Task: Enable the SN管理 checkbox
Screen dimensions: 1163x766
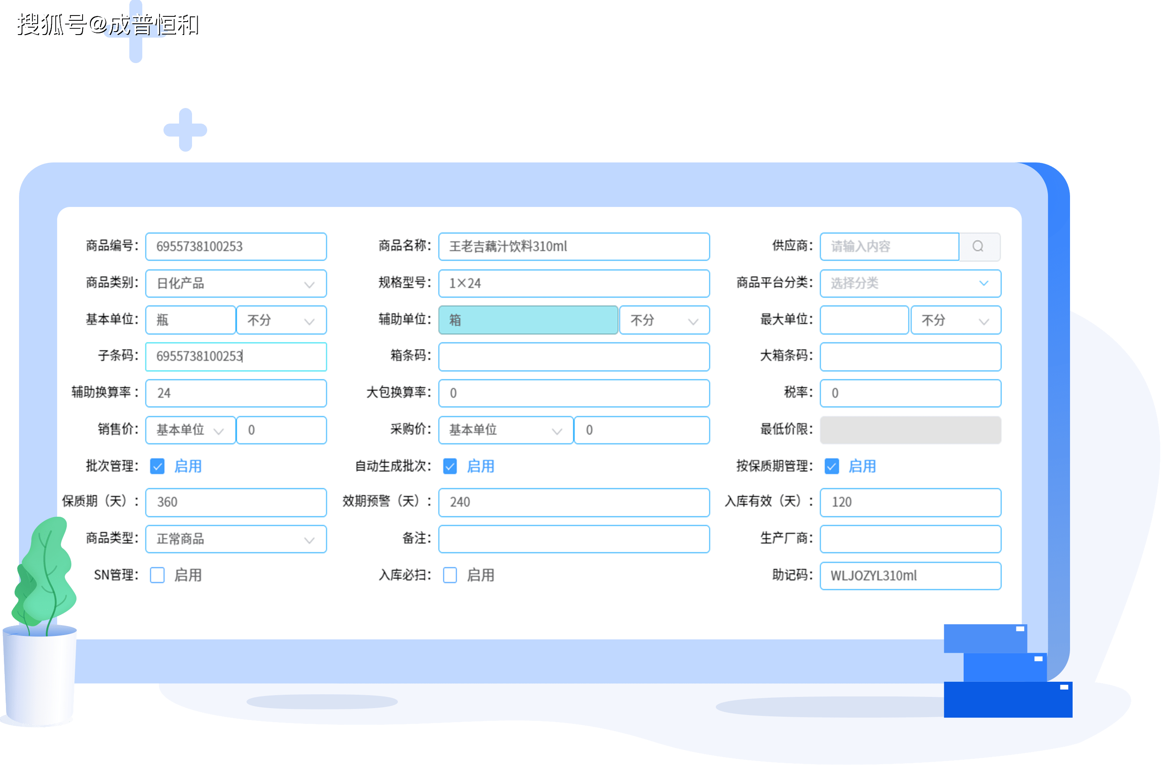Action: click(x=157, y=576)
